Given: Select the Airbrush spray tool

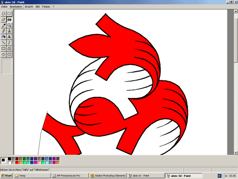Looking at the screenshot, I should click(3, 37).
